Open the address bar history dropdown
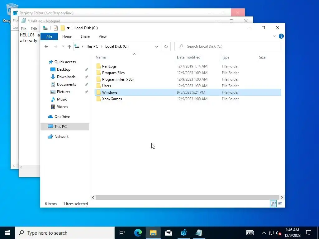The width and height of the screenshot is (319, 239). click(x=156, y=47)
